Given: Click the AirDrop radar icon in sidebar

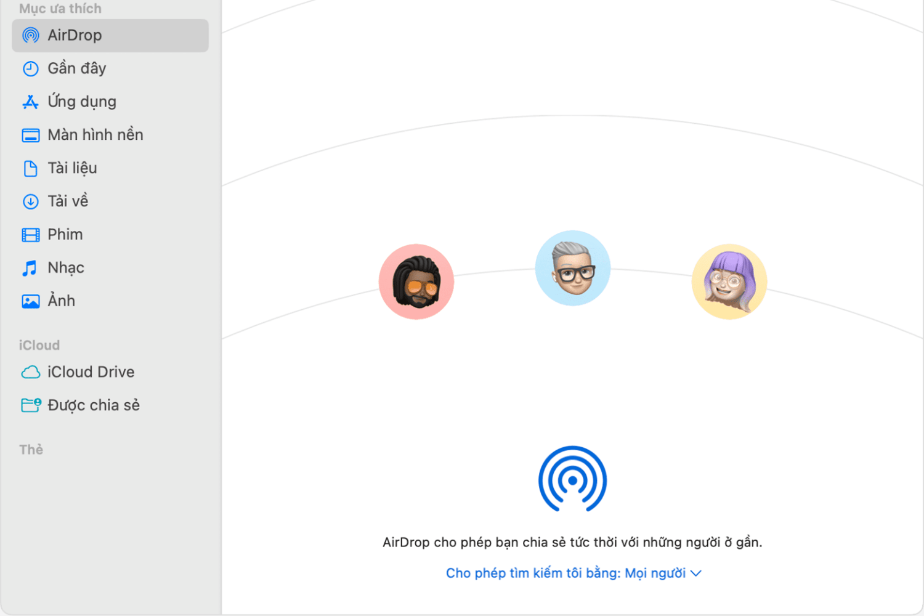Looking at the screenshot, I should 31,35.
